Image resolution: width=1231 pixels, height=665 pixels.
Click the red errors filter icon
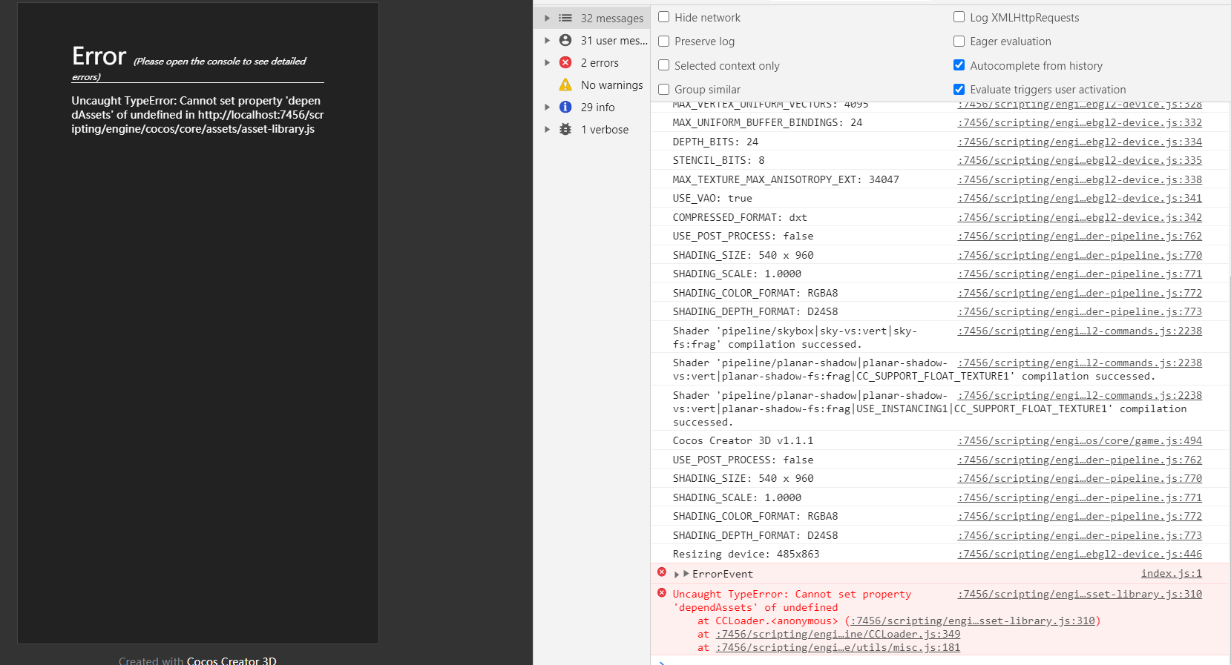click(x=565, y=63)
